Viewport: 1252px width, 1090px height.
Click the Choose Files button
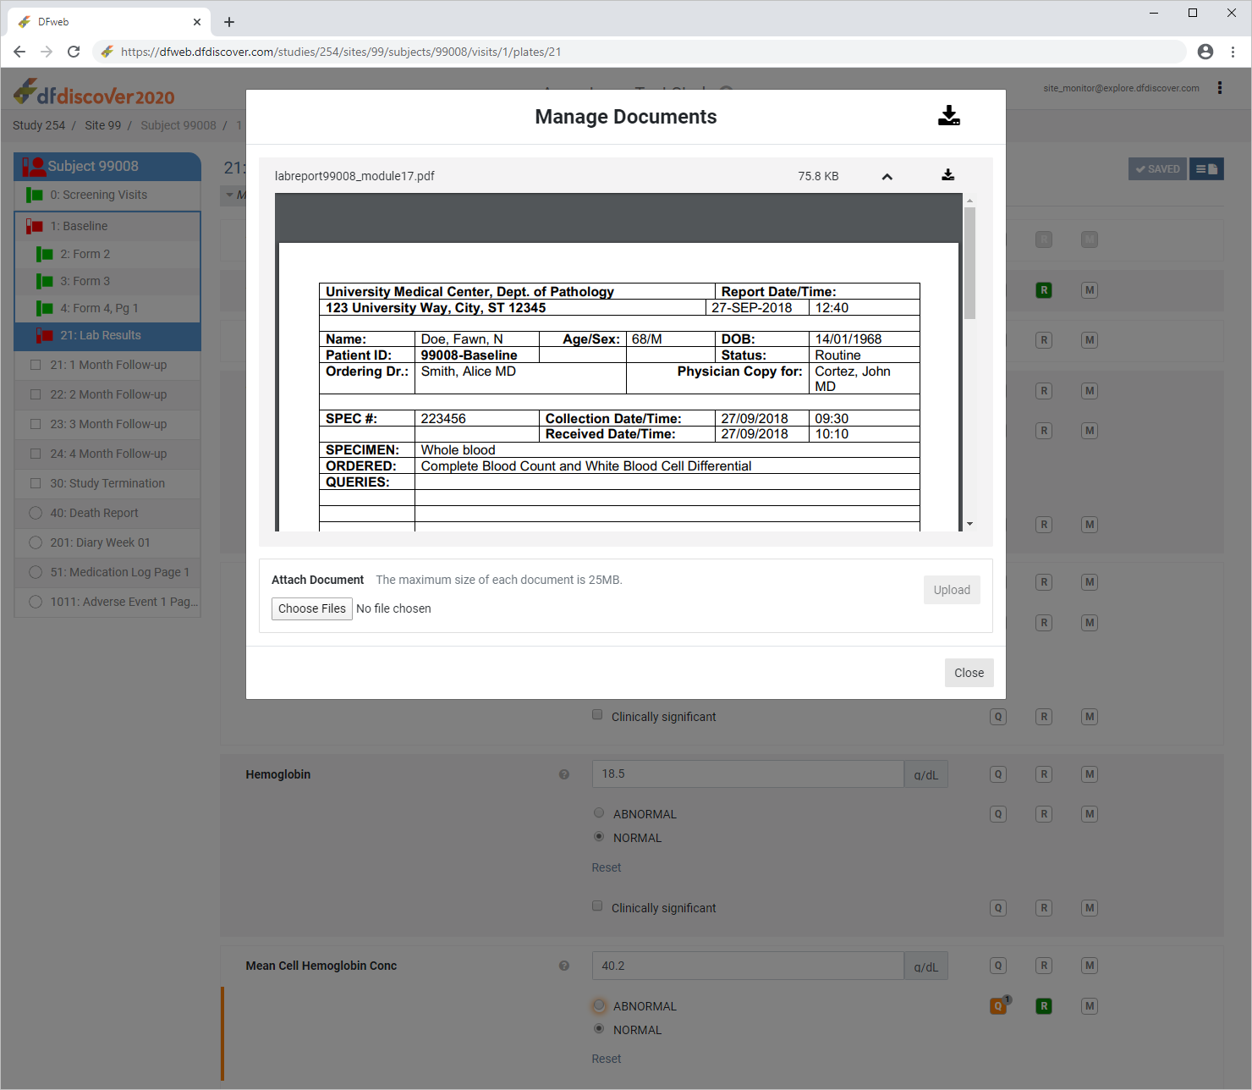point(311,608)
